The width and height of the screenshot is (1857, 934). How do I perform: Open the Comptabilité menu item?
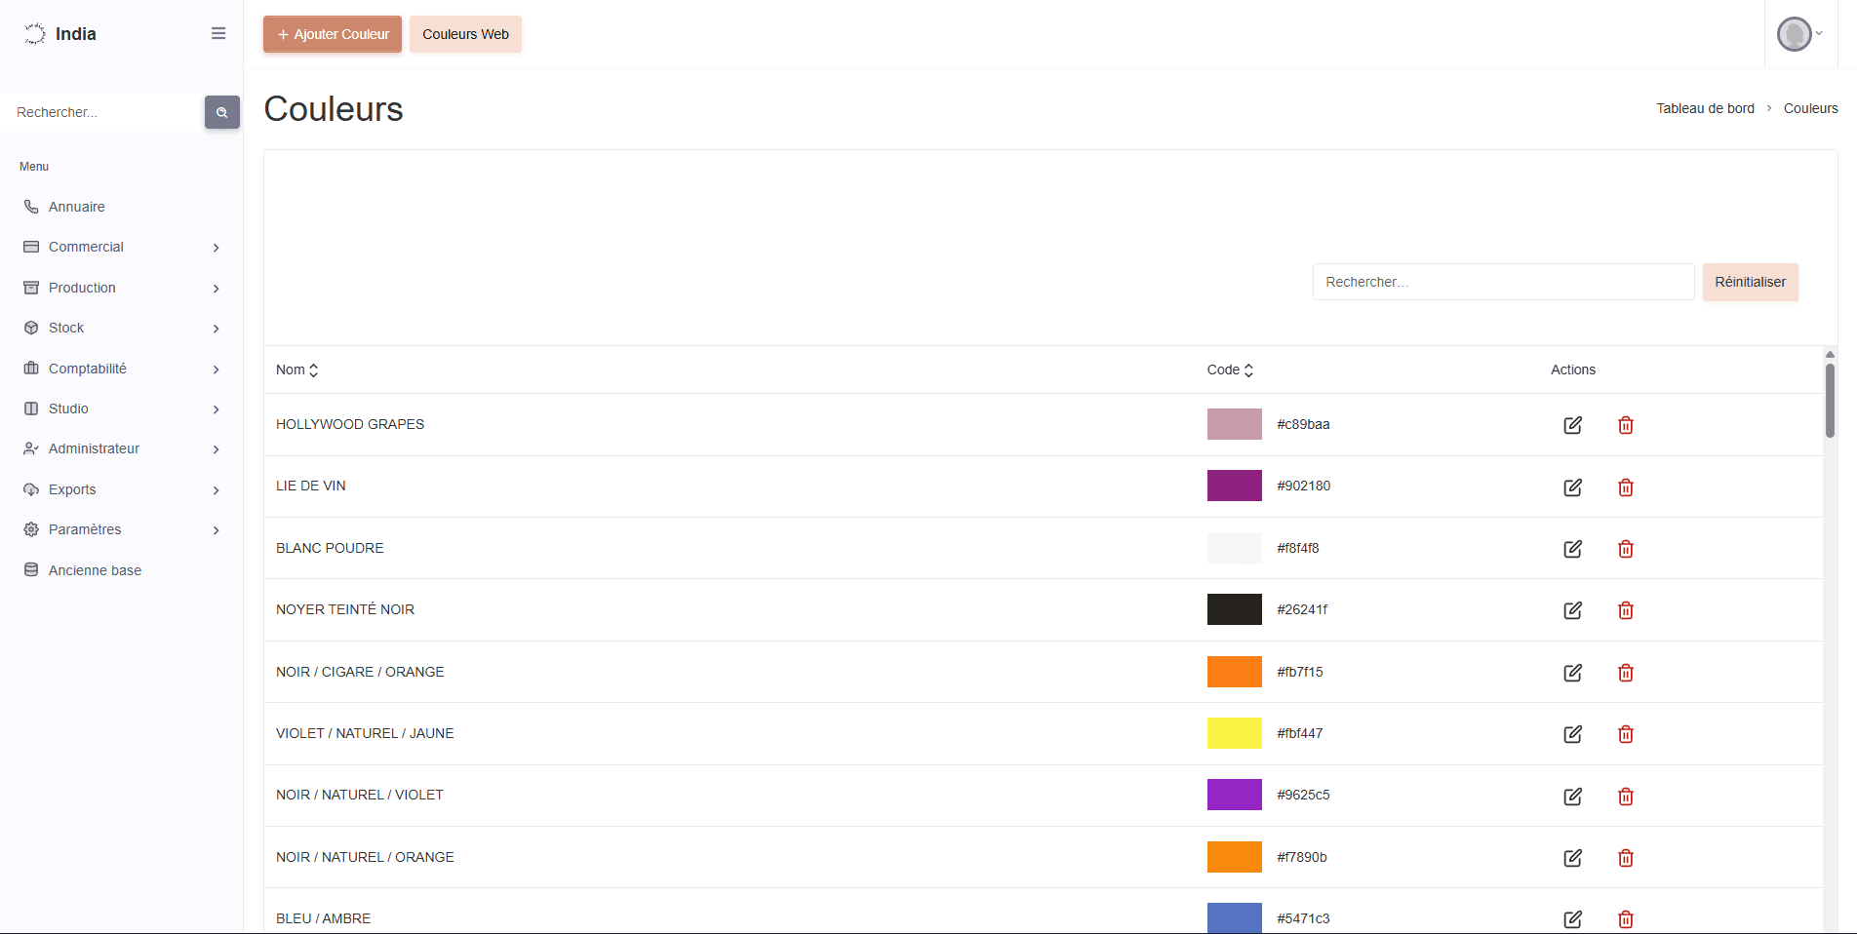pyautogui.click(x=88, y=369)
